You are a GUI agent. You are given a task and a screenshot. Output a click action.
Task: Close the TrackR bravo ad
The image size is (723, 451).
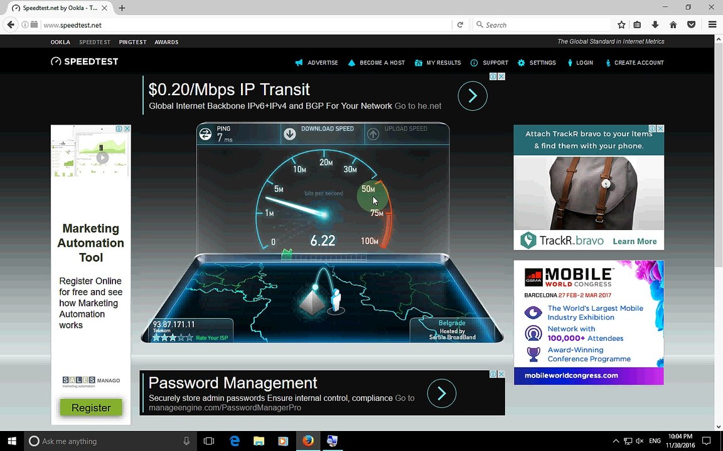pos(660,128)
